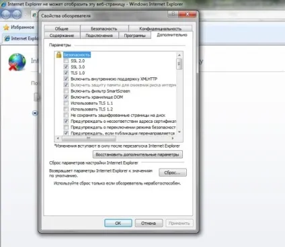Click the horizontal scrollbar thumb
This screenshot has height=247, width=285.
click(89, 138)
